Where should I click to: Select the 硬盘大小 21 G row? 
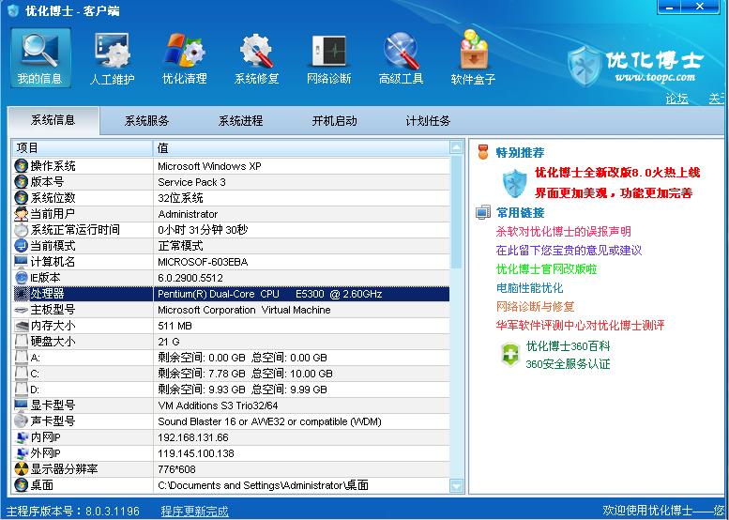point(231,342)
